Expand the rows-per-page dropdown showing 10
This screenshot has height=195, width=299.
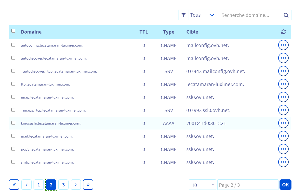tap(202, 185)
